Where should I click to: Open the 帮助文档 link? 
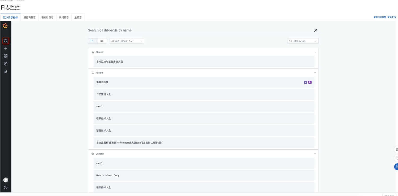tap(392, 17)
